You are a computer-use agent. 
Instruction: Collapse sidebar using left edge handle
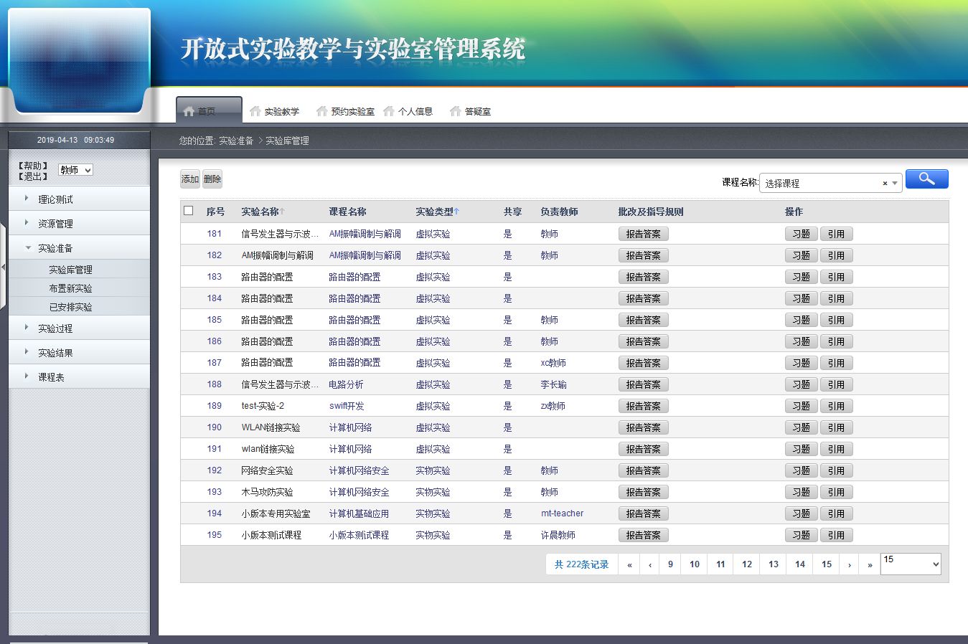point(3,267)
